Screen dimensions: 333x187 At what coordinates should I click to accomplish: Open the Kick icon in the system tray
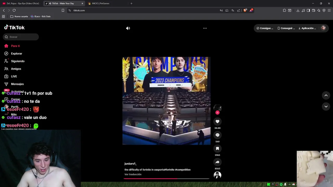click(x=268, y=184)
